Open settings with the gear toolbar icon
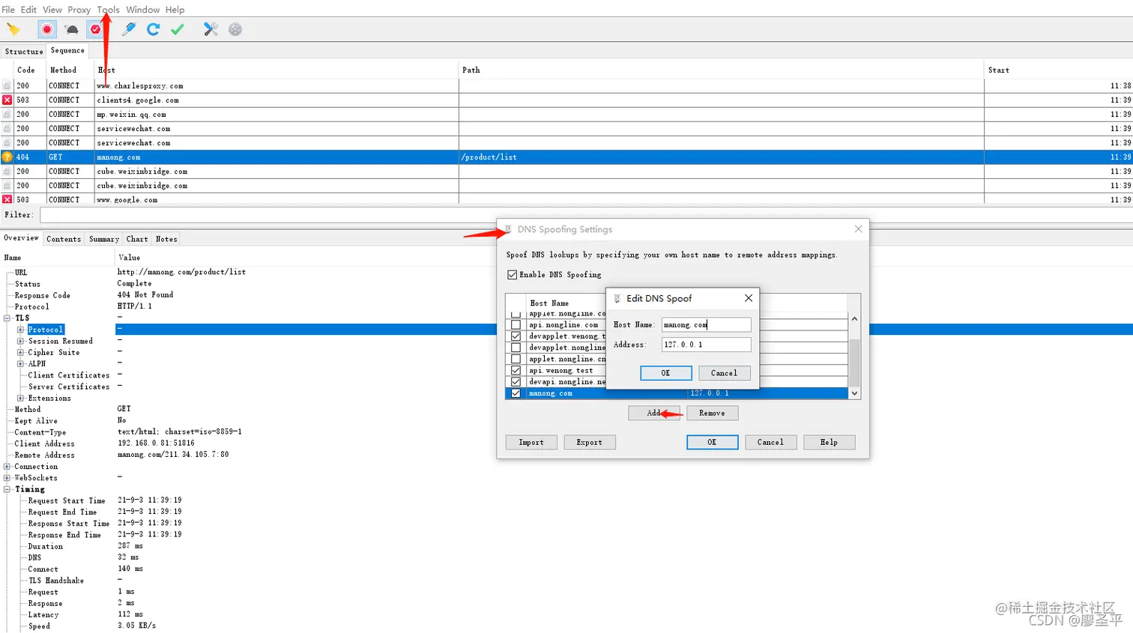1133x633 pixels. point(235,29)
